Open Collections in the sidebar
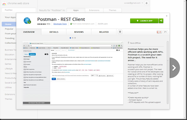This screenshot has width=187, height=120. (10, 43)
